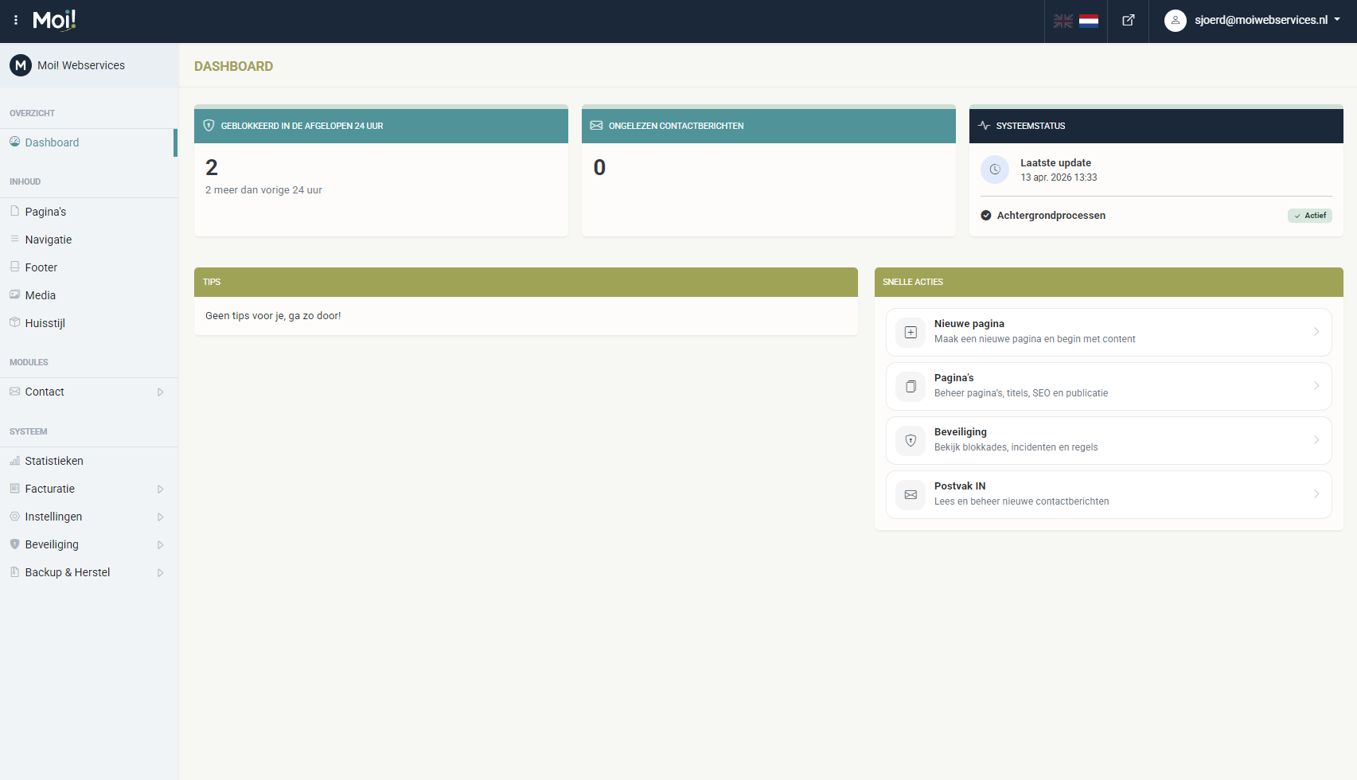Expand the Facturatie submenu arrow
Image resolution: width=1357 pixels, height=780 pixels.
point(160,489)
